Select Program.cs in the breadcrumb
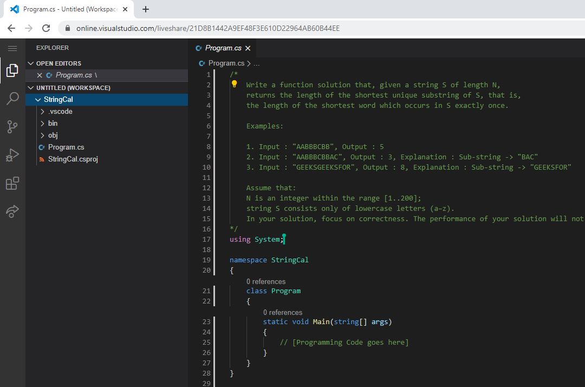This screenshot has height=387, width=585. [226, 63]
